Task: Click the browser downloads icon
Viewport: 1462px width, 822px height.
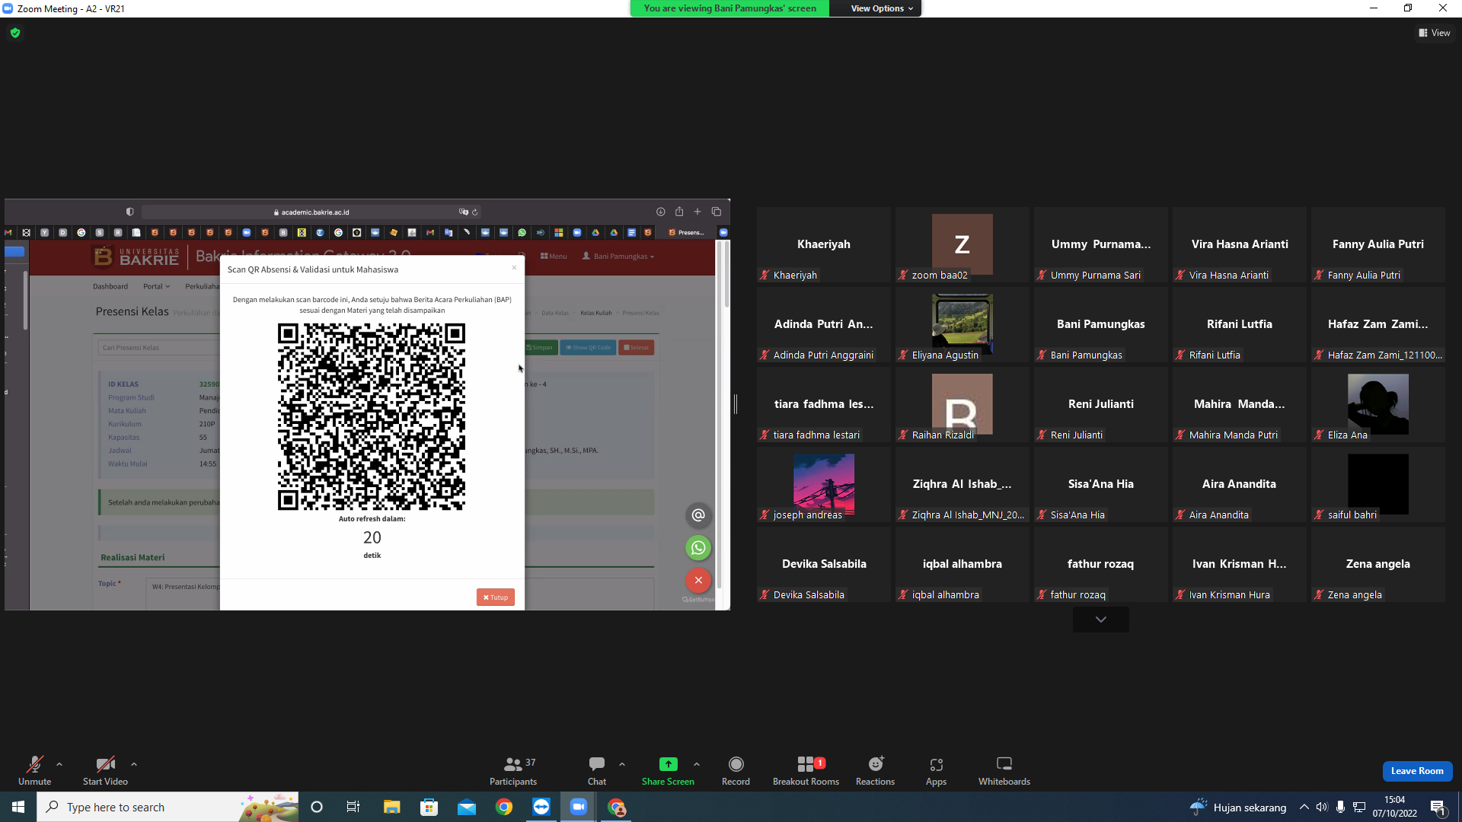Action: [661, 212]
